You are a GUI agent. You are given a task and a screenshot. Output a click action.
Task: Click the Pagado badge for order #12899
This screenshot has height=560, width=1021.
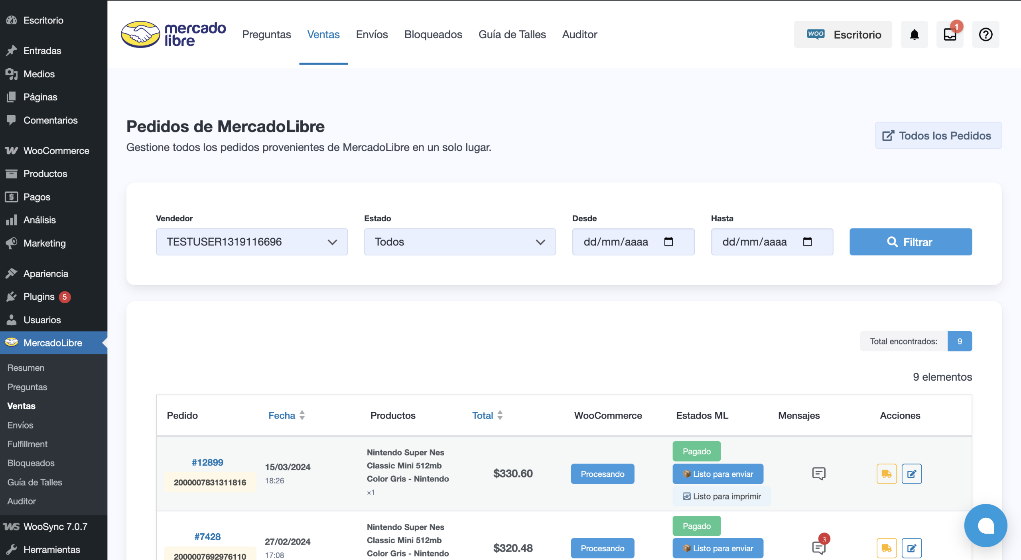(696, 451)
